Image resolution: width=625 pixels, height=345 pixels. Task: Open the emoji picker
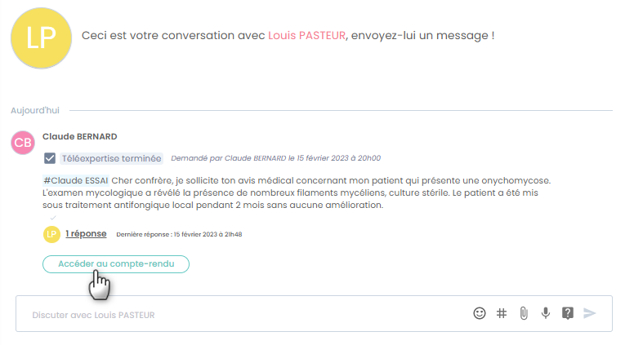pyautogui.click(x=480, y=313)
